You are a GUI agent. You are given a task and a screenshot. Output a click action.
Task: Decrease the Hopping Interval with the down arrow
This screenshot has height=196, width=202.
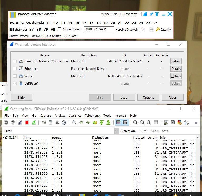point(151,30)
